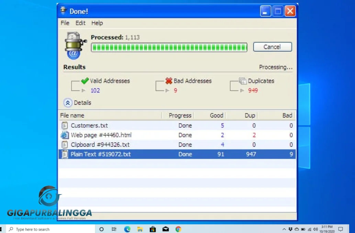Click Good value 91 in Plain Text row

pos(221,154)
